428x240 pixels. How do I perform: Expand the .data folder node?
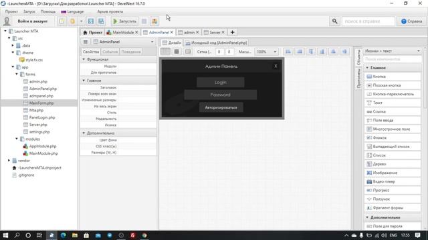(13, 45)
